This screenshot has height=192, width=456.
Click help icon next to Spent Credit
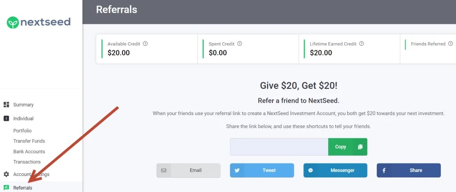pyautogui.click(x=240, y=44)
